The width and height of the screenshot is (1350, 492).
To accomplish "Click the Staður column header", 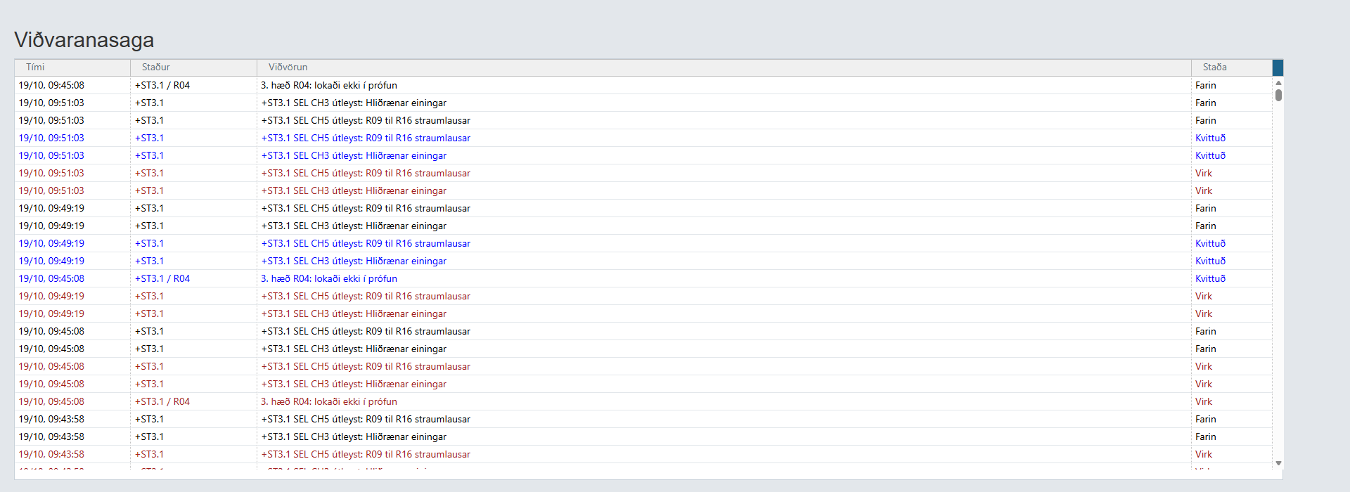I will [x=193, y=67].
